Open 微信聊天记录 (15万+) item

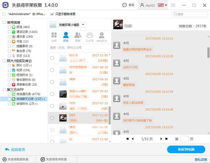tap(31, 99)
